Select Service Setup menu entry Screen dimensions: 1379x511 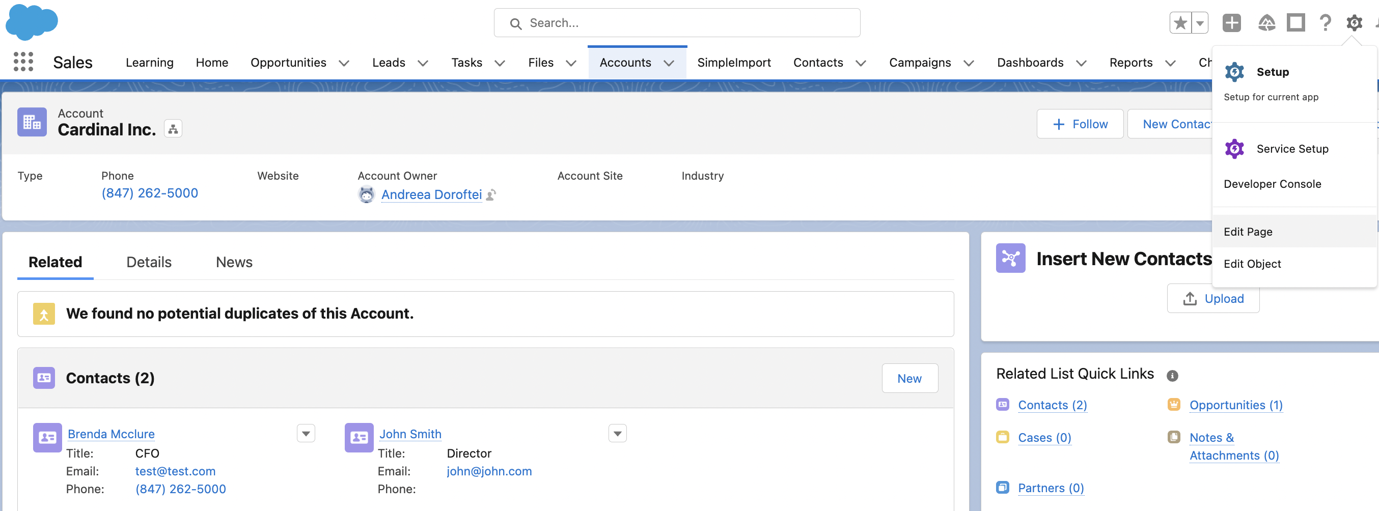(x=1294, y=149)
